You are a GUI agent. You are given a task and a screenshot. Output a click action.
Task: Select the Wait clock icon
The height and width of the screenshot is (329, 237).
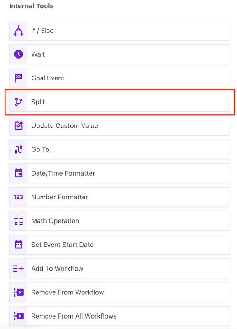pos(18,54)
